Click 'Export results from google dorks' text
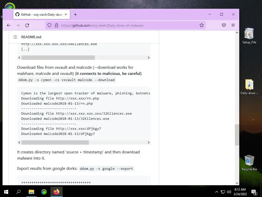This screenshot has width=262, height=197. pos(47,169)
